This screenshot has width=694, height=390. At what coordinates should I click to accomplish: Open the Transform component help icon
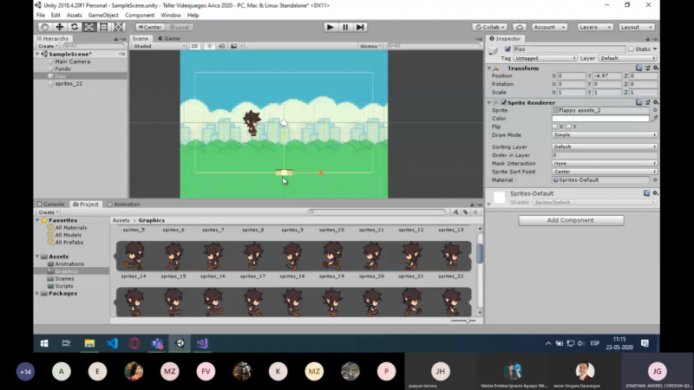(x=638, y=68)
